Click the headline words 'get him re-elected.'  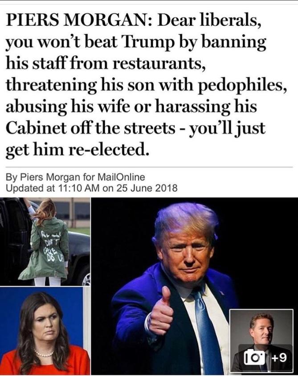pyautogui.click(x=76, y=150)
